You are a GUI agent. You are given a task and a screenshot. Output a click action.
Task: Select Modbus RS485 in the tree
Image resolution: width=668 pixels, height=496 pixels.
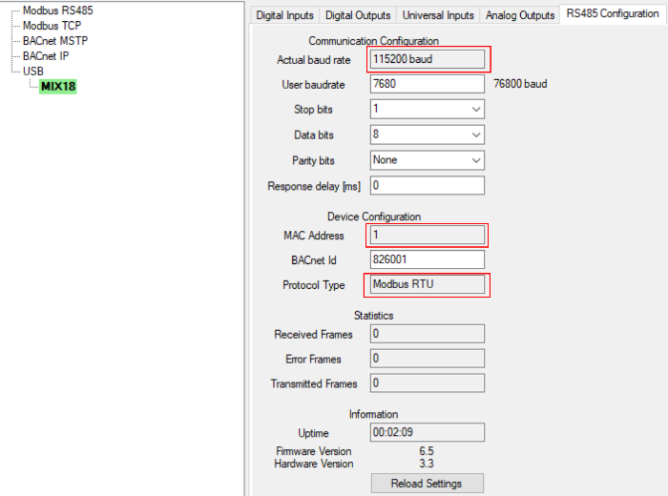tap(57, 10)
